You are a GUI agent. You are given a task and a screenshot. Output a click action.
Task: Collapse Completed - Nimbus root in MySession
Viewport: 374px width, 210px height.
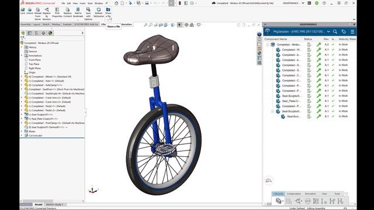coord(268,44)
